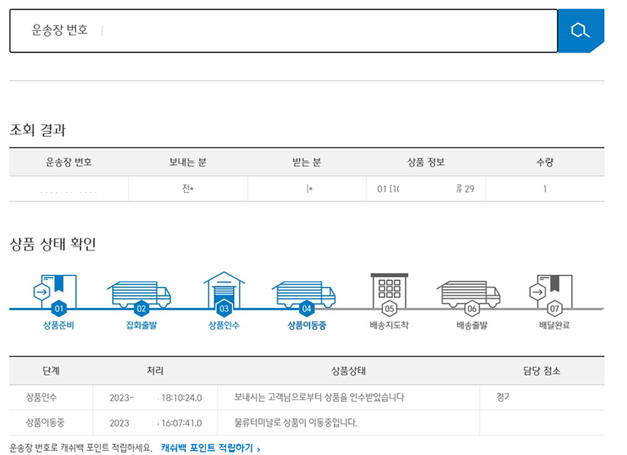Open the 캐쉬백 포인트 적립하기 link
This screenshot has width=627, height=455.
[207, 448]
